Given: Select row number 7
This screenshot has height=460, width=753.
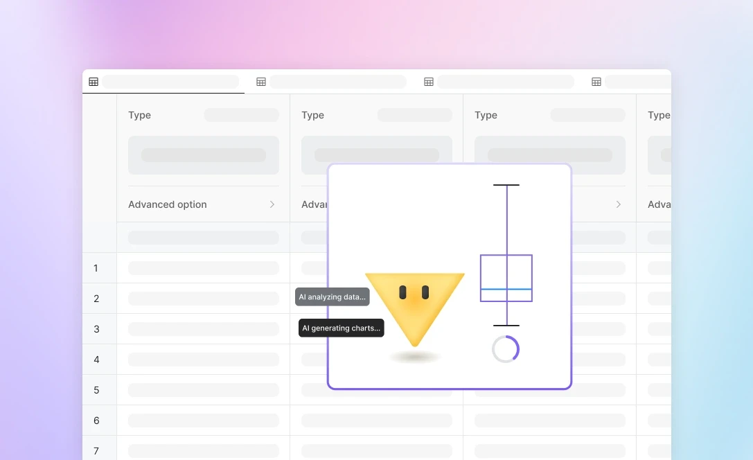Looking at the screenshot, I should click(96, 451).
